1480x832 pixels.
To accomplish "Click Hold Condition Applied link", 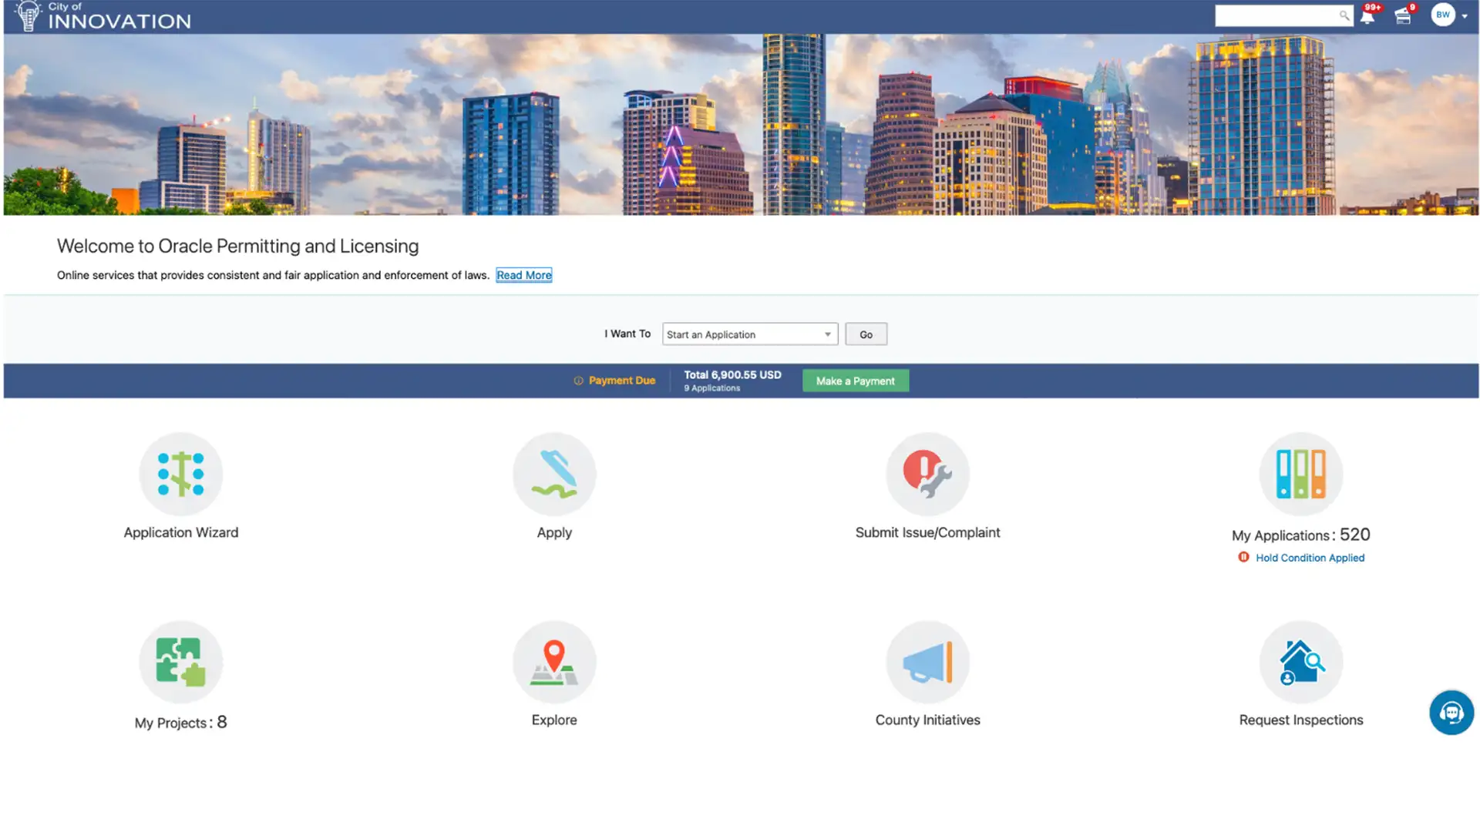I will 1309,557.
